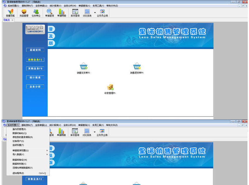This screenshot has height=185, width=249.
Task: Click the 里诺软件 LENOSOFT logo in top window
Action: [x=35, y=29]
